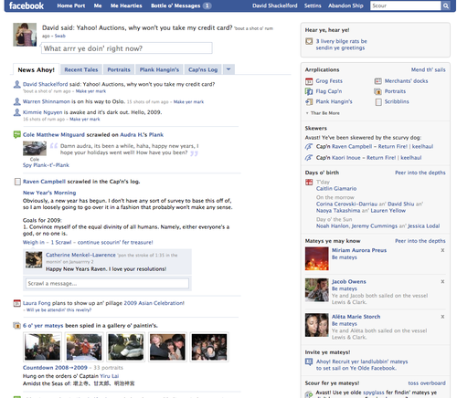Click note icon beside Raven Campbell story
Viewport: 457px width, 398px height.
(17, 182)
